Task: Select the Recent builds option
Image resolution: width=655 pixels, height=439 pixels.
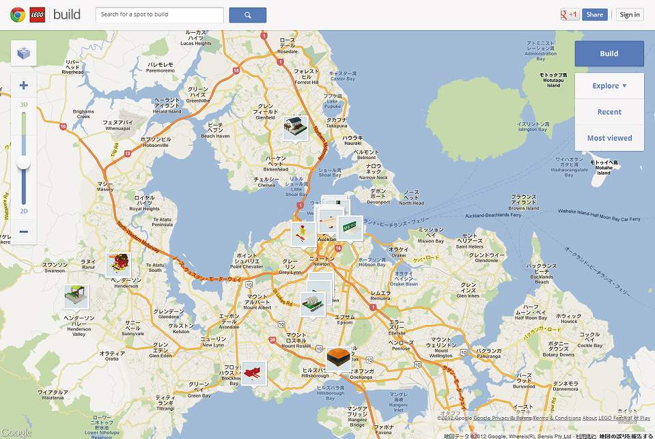Action: tap(609, 112)
